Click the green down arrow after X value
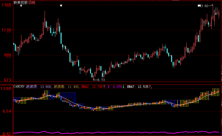 pos(124,87)
